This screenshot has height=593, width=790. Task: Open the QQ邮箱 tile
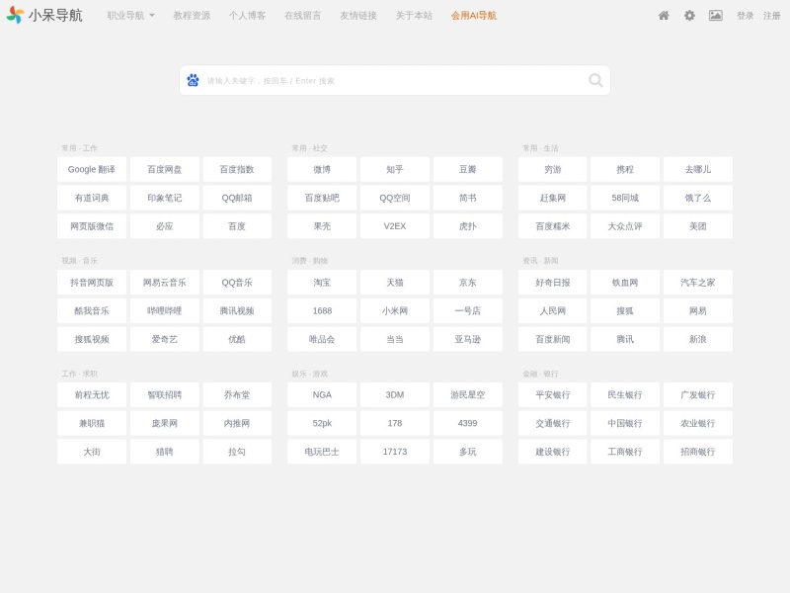coord(237,198)
